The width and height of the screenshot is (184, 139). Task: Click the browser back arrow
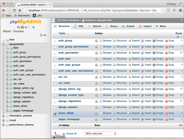click(x=4, y=10)
